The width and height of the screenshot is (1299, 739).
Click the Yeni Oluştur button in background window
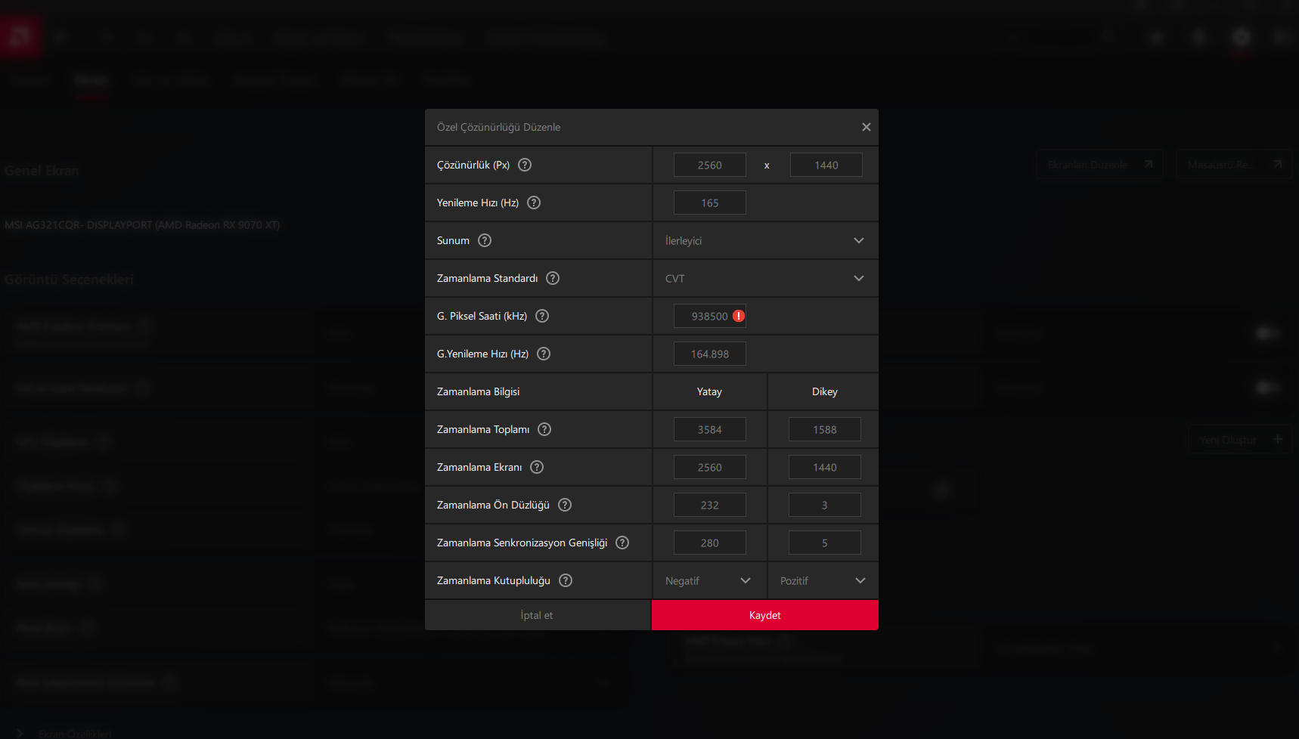(x=1239, y=439)
